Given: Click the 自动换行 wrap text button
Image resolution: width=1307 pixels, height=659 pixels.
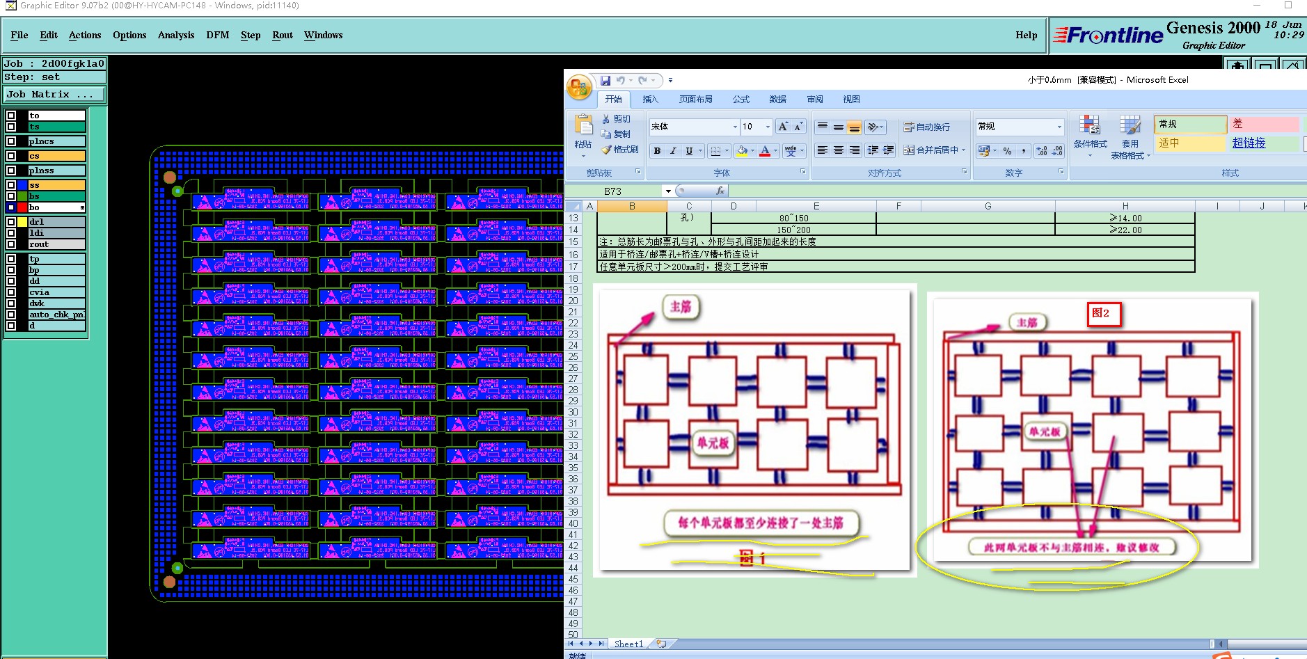Looking at the screenshot, I should (926, 127).
